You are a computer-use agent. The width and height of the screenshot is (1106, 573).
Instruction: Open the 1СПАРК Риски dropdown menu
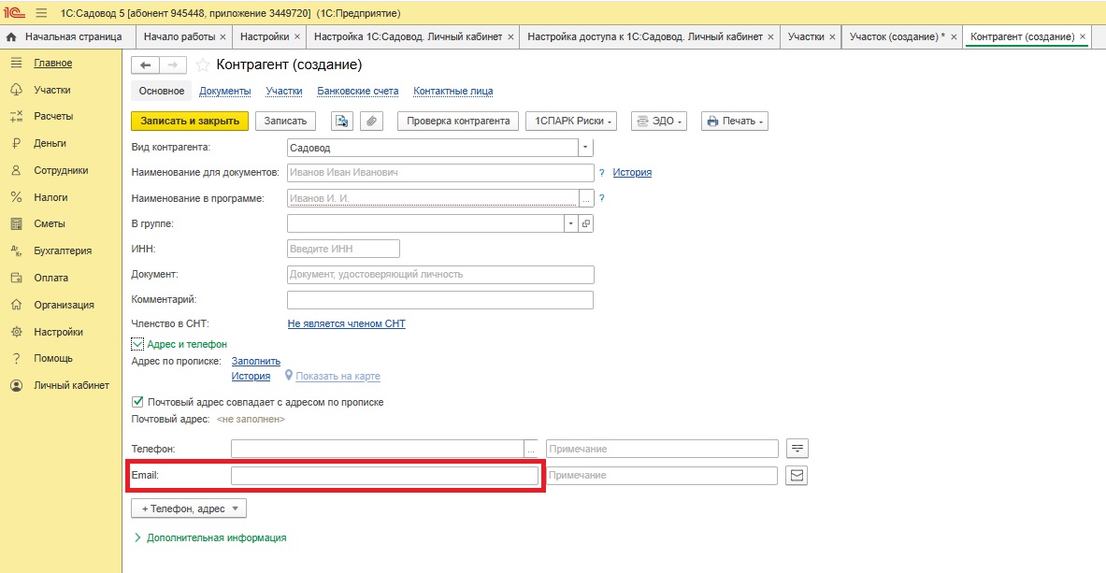571,121
